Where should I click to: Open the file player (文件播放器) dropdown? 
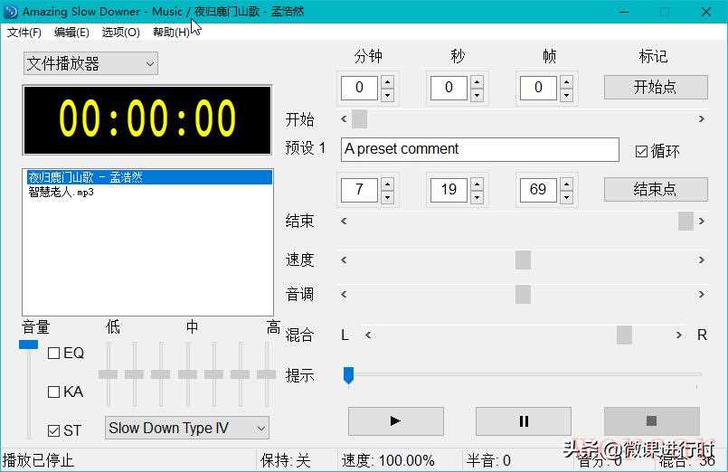[x=90, y=63]
